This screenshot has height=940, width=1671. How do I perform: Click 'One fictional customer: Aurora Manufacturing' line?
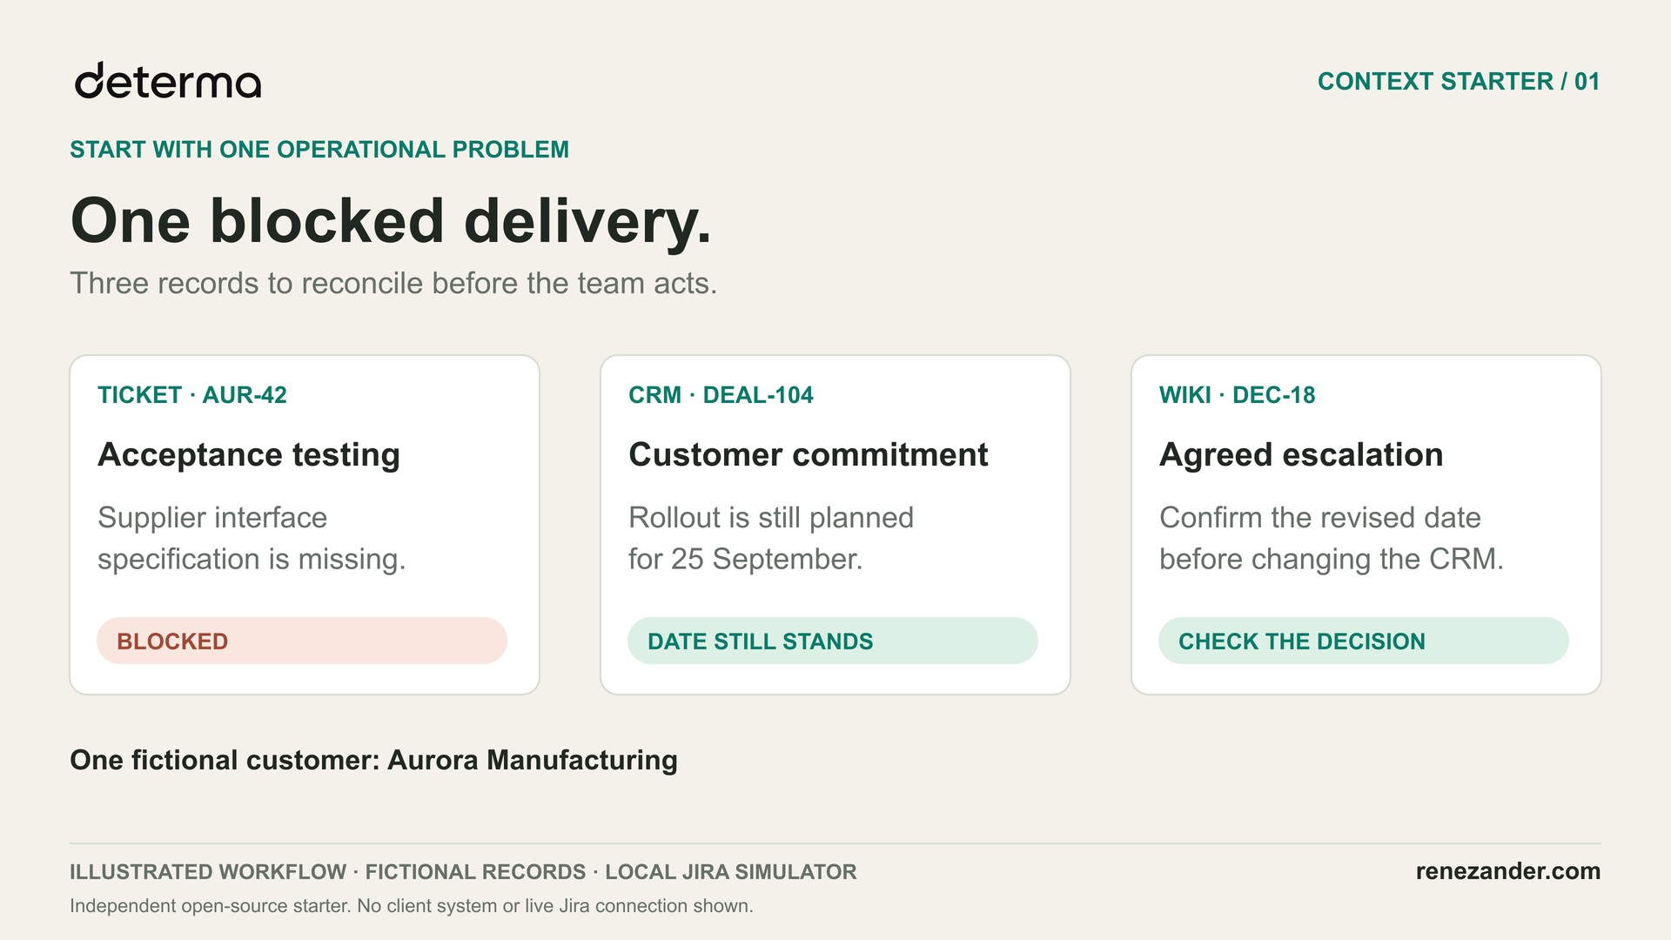click(x=373, y=761)
